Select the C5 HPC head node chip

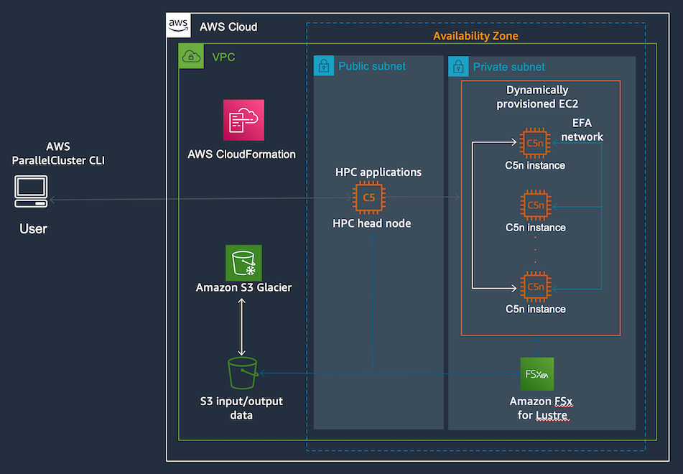[x=368, y=197]
